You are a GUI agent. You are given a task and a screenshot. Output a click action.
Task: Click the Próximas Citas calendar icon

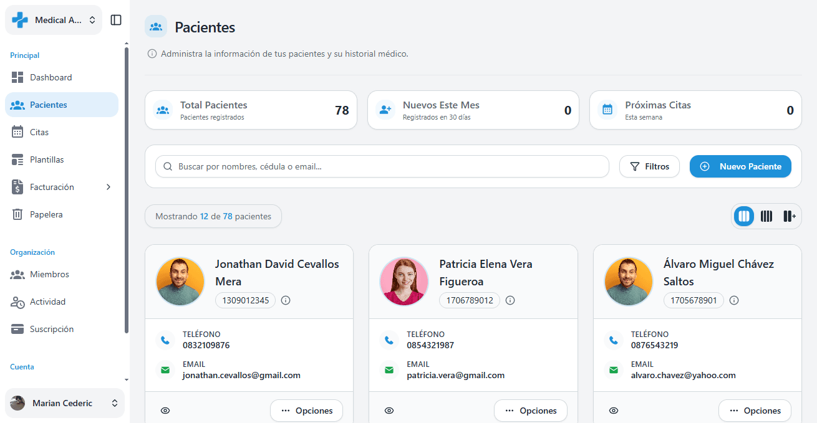tap(607, 110)
